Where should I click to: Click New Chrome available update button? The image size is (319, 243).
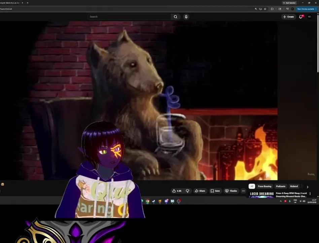[307, 9]
